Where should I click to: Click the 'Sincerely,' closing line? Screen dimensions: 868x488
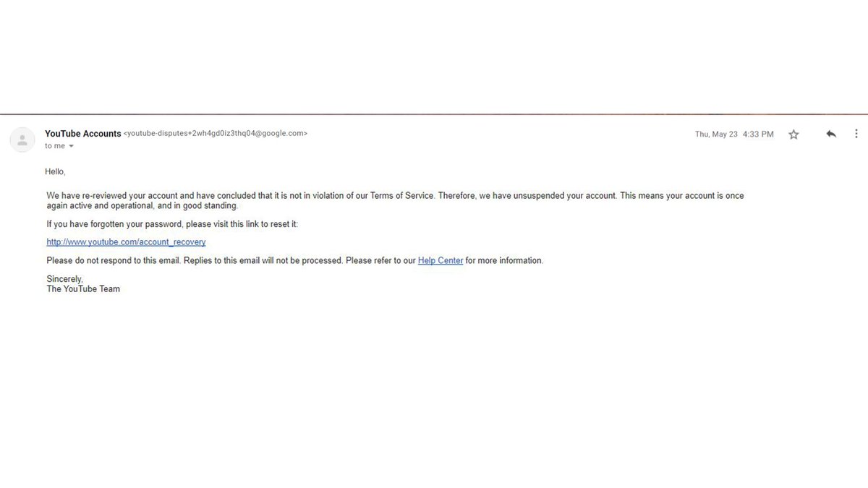pyautogui.click(x=64, y=279)
